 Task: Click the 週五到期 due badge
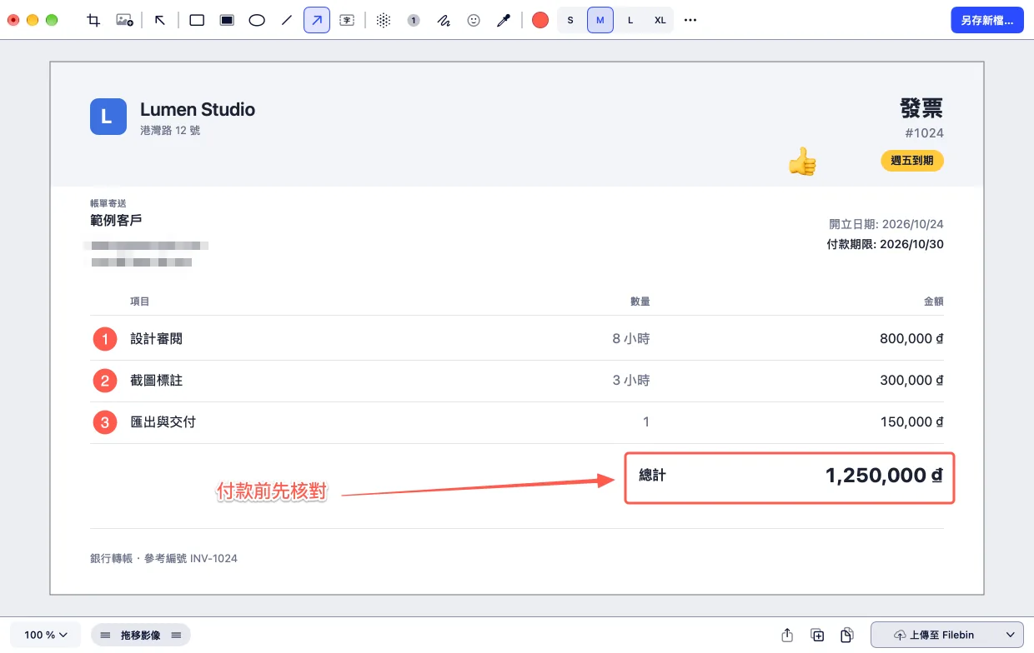(x=912, y=161)
